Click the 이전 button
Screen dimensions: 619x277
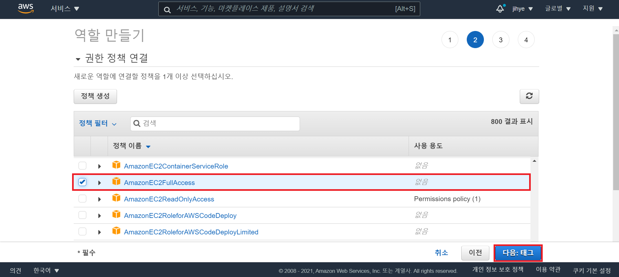tap(475, 253)
